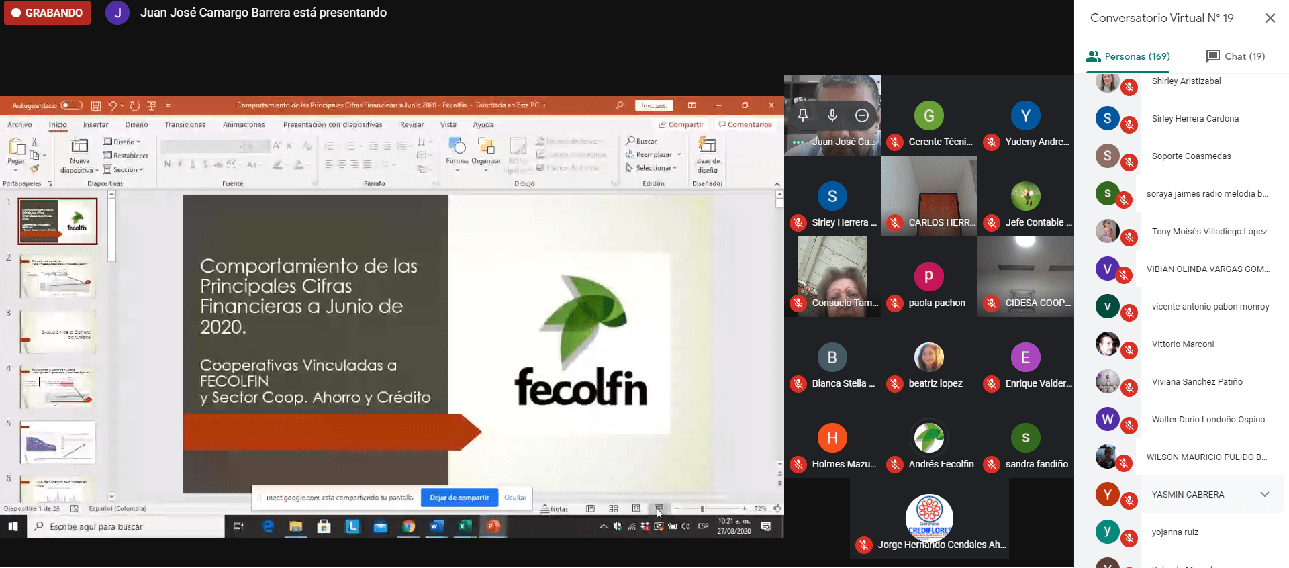Click the Format Painter brush icon
The image size is (1289, 568).
(34, 168)
